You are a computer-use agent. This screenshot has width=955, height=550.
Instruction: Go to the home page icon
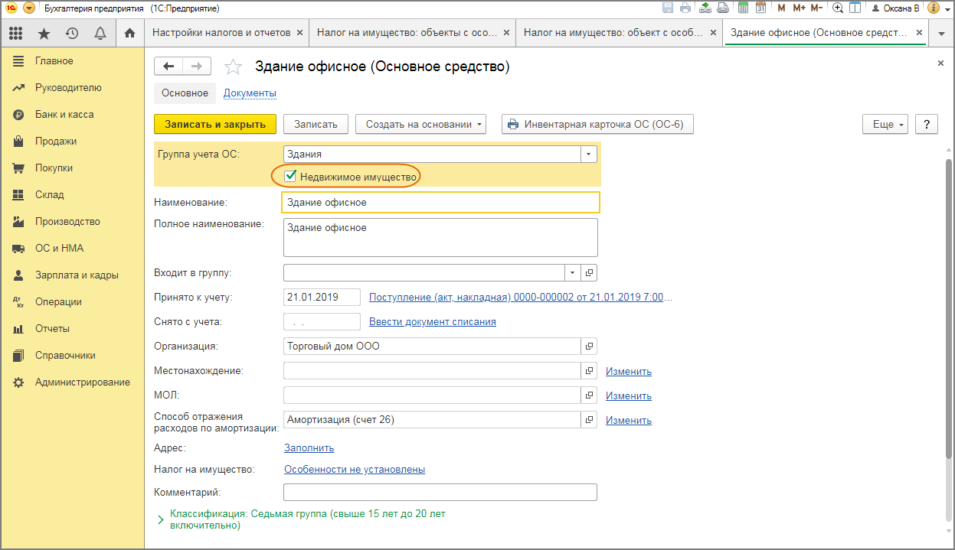point(129,33)
